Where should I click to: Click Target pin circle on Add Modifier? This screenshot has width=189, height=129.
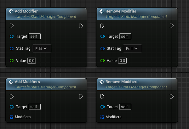pos(12,36)
